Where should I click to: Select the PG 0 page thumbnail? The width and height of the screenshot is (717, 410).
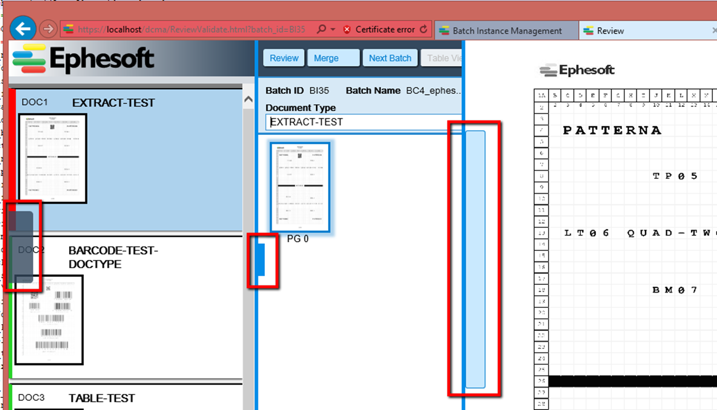point(301,187)
